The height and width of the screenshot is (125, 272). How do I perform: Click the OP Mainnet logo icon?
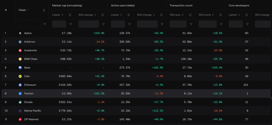pyautogui.click(x=20, y=119)
